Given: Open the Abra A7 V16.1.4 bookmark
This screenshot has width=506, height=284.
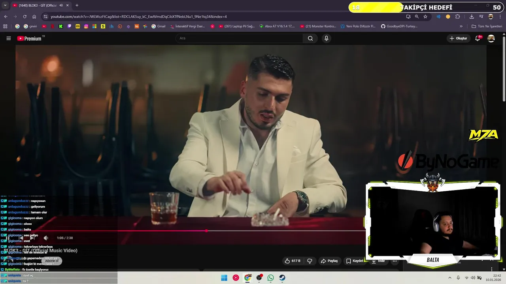Looking at the screenshot, I should coord(277,26).
